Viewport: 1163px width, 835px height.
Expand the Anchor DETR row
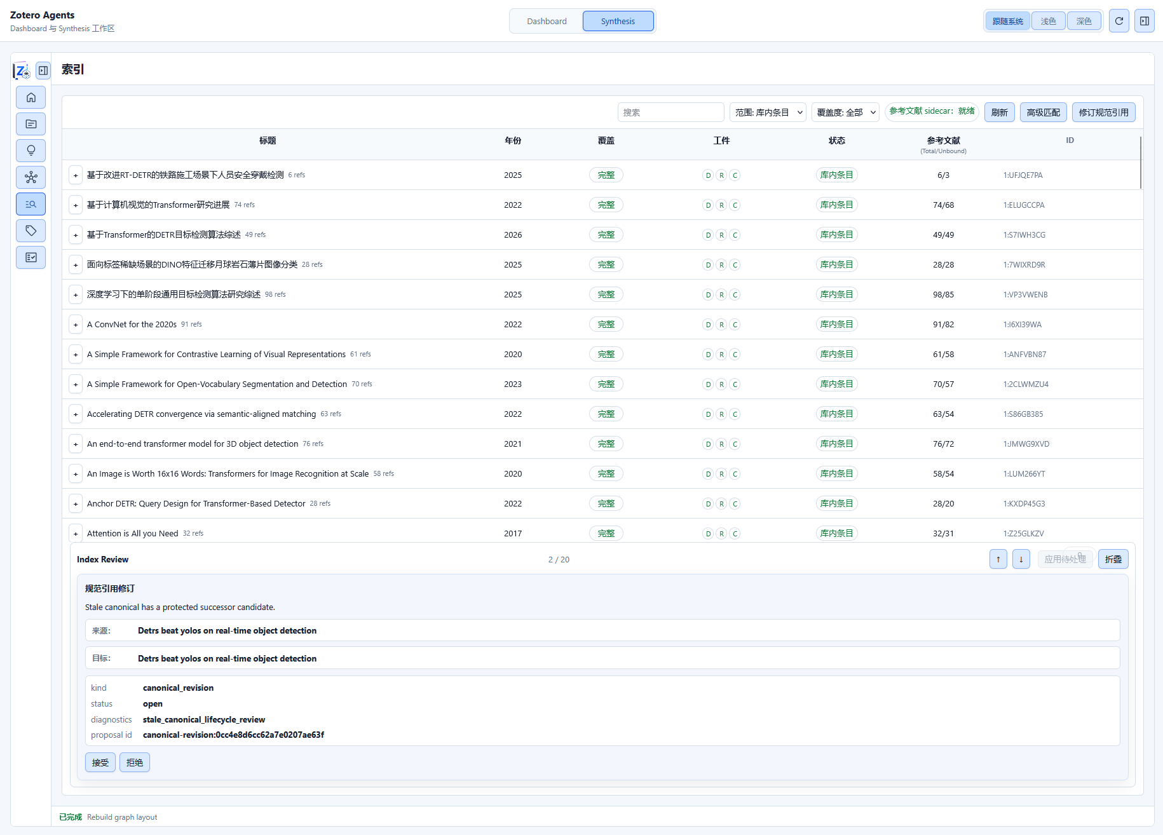76,504
